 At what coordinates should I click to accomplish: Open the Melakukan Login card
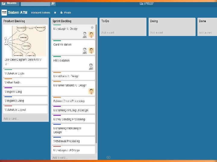tap(25, 73)
